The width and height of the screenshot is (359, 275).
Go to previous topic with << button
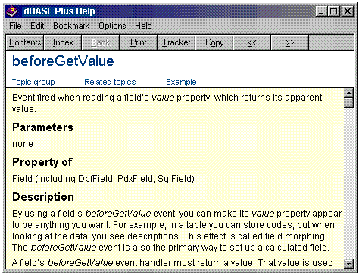pos(252,42)
